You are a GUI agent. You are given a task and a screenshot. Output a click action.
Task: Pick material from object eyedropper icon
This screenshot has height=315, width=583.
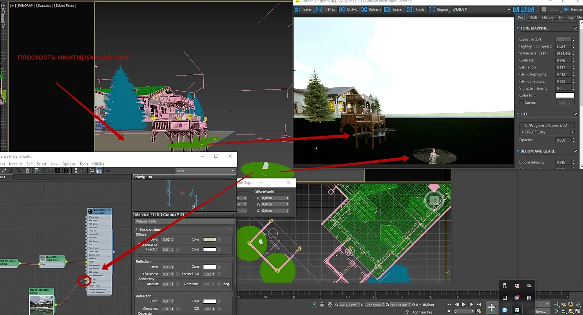(x=4, y=171)
